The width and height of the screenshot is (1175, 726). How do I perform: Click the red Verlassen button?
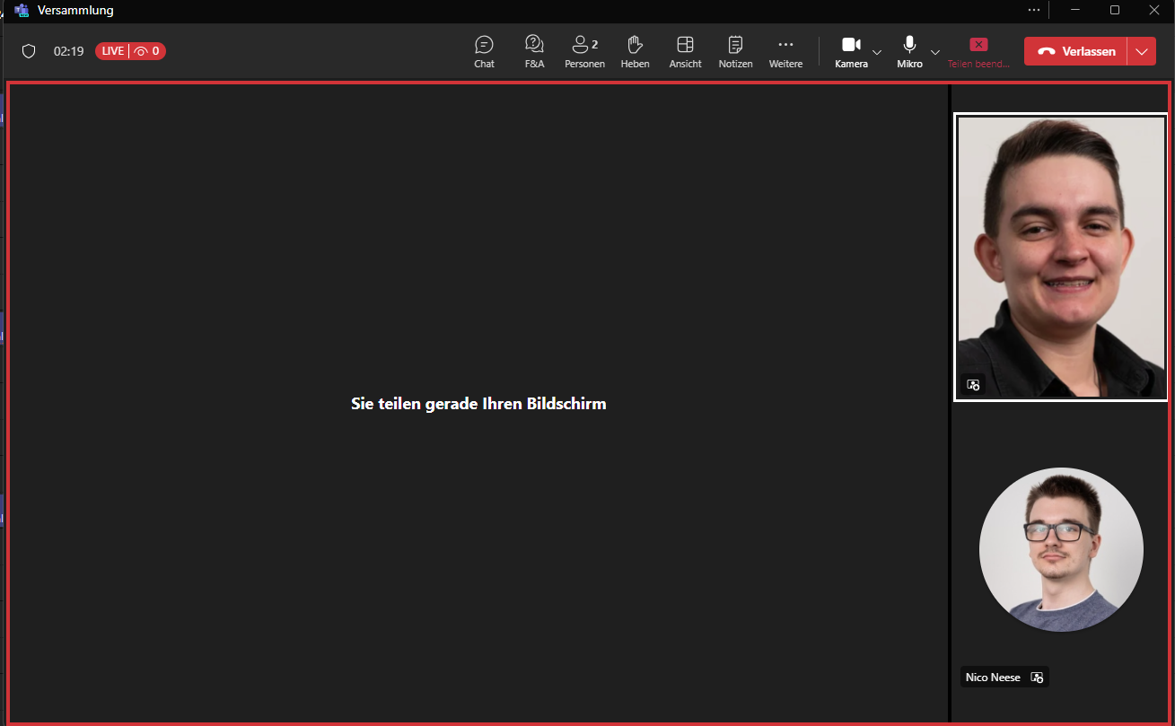pyautogui.click(x=1075, y=52)
